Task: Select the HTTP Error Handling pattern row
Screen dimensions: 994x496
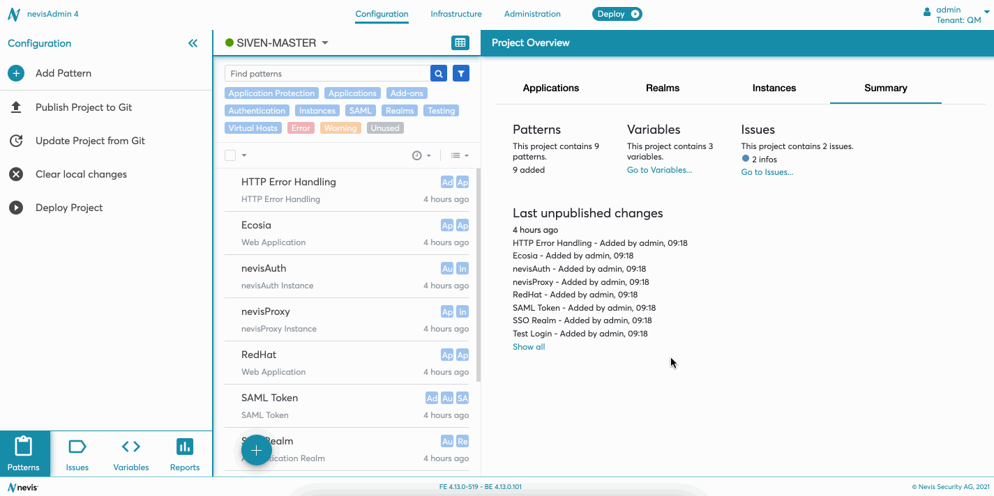Action: (x=347, y=190)
